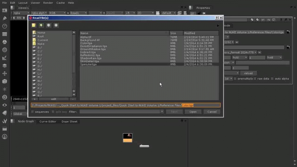Select the Nuke favorite folder
Viewport: 297px width, 167px height.
point(41,44)
